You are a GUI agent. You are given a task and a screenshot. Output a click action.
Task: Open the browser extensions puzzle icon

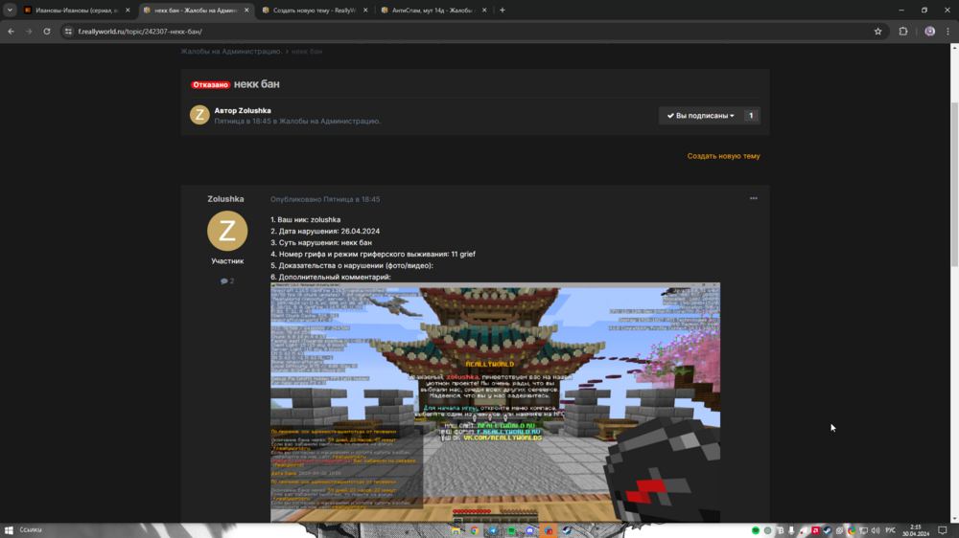[903, 32]
